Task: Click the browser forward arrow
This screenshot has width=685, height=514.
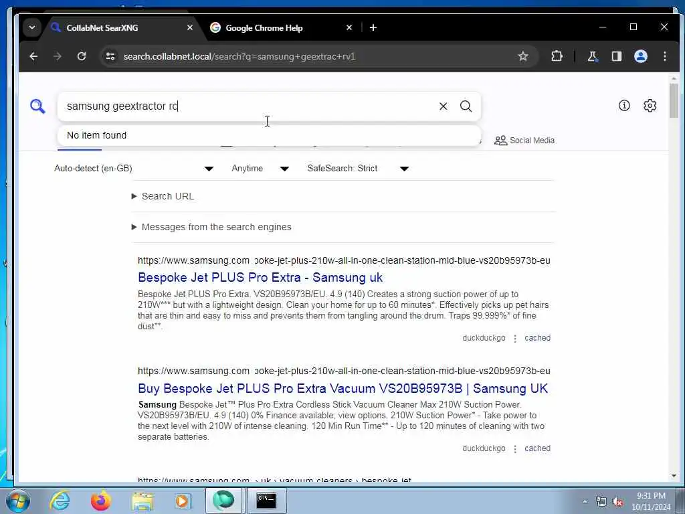Action: 58,56
